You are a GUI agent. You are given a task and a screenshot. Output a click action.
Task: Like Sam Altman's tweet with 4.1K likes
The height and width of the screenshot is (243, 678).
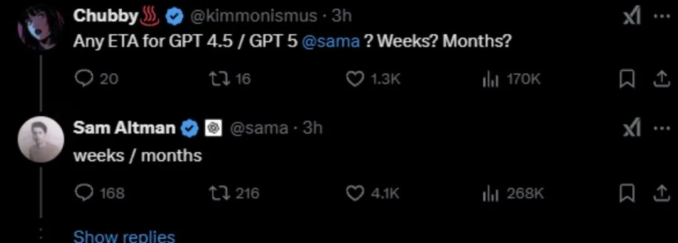pos(373,194)
